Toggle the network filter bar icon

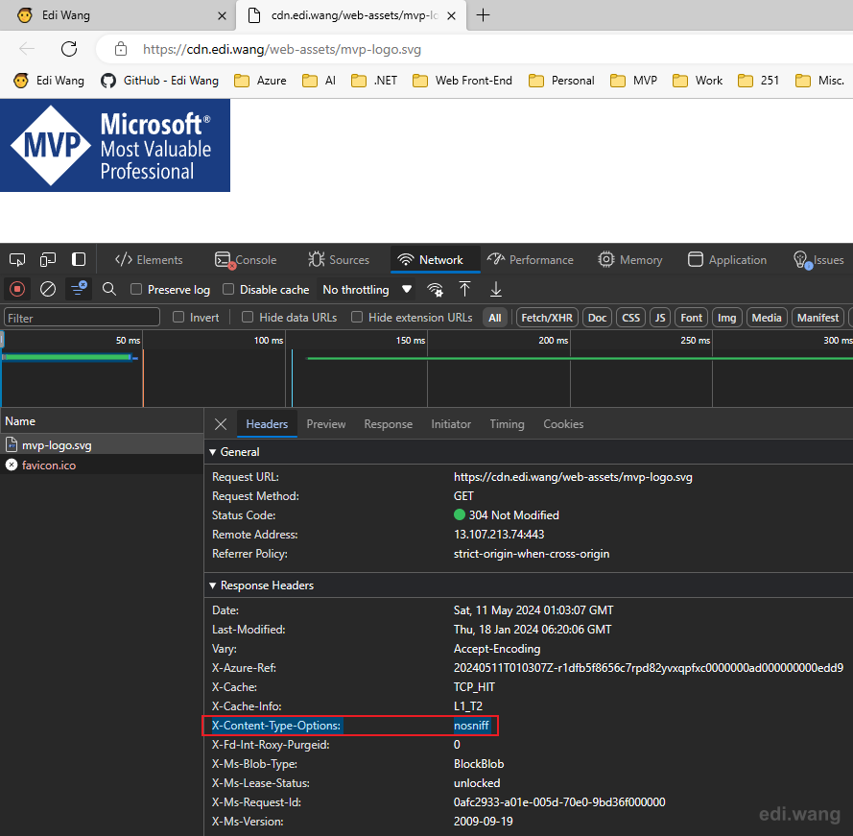(x=79, y=289)
